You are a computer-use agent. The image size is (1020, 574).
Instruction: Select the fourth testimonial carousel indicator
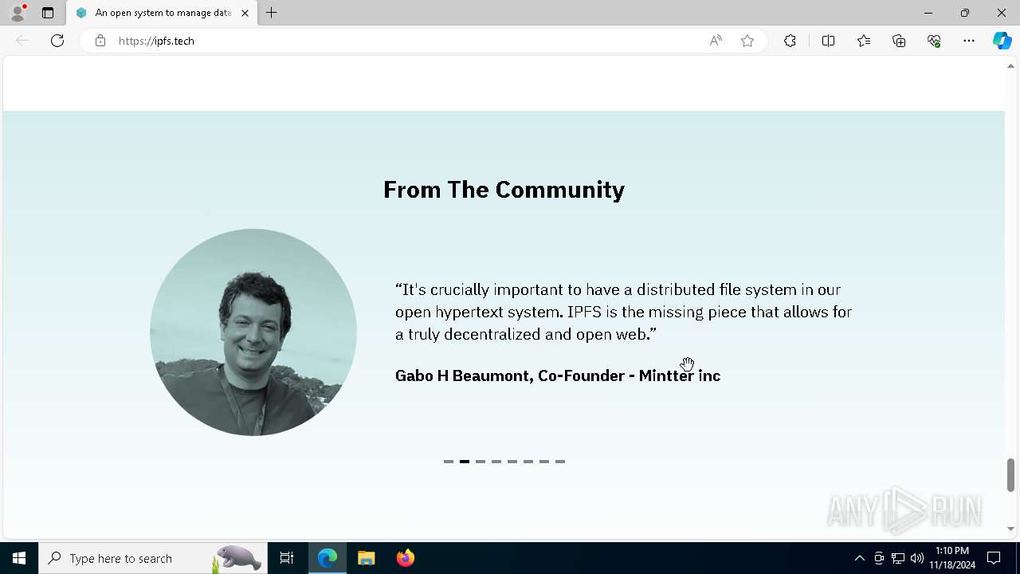(x=496, y=462)
